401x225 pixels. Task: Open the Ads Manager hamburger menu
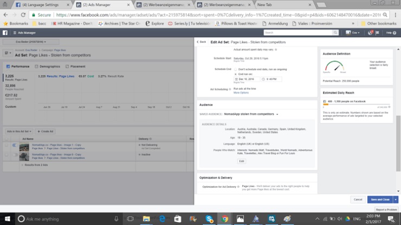pyautogui.click(x=15, y=32)
